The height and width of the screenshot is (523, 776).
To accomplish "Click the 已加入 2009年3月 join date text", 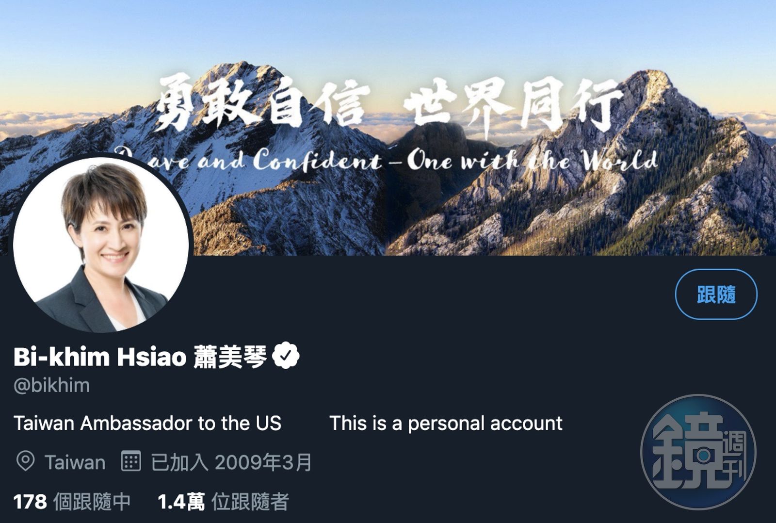I will [231, 462].
